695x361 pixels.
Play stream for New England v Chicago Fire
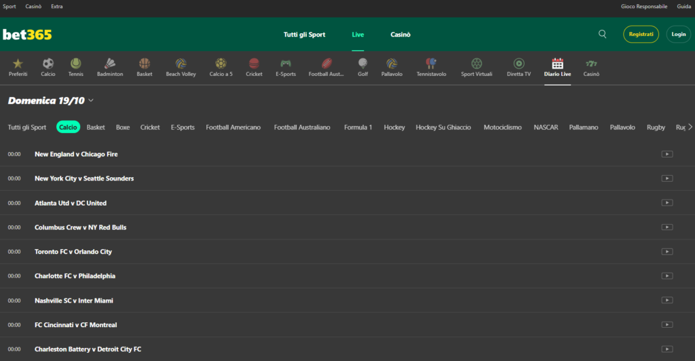click(x=666, y=154)
